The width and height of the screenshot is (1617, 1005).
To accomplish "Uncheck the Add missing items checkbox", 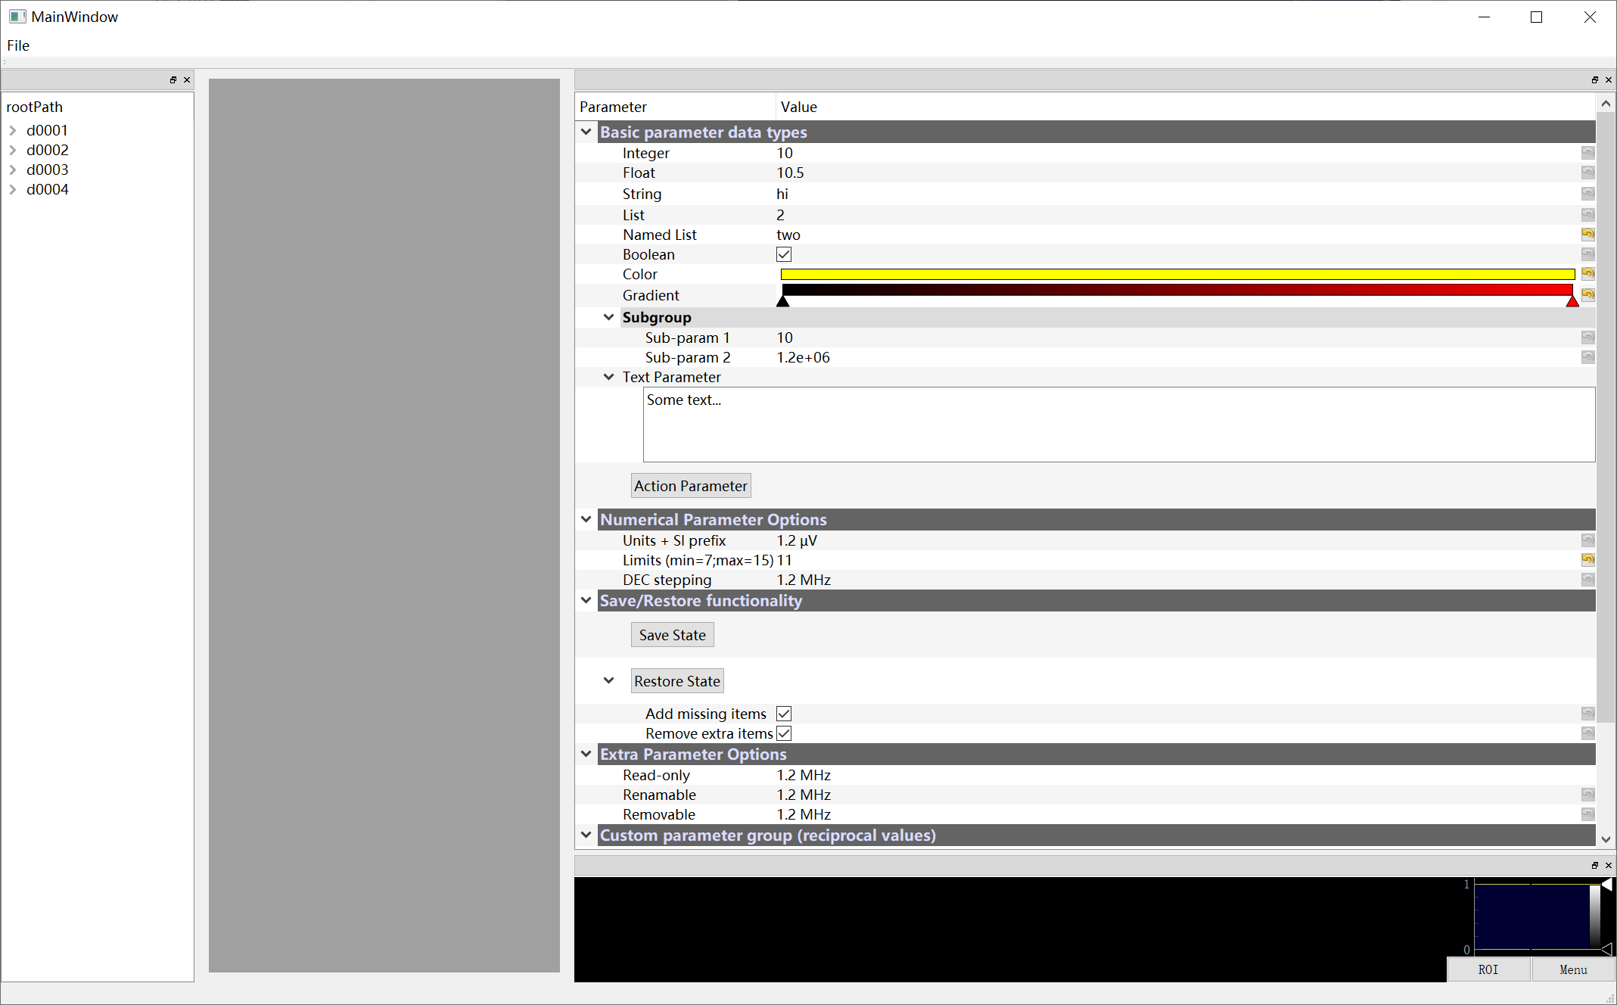I will point(784,713).
